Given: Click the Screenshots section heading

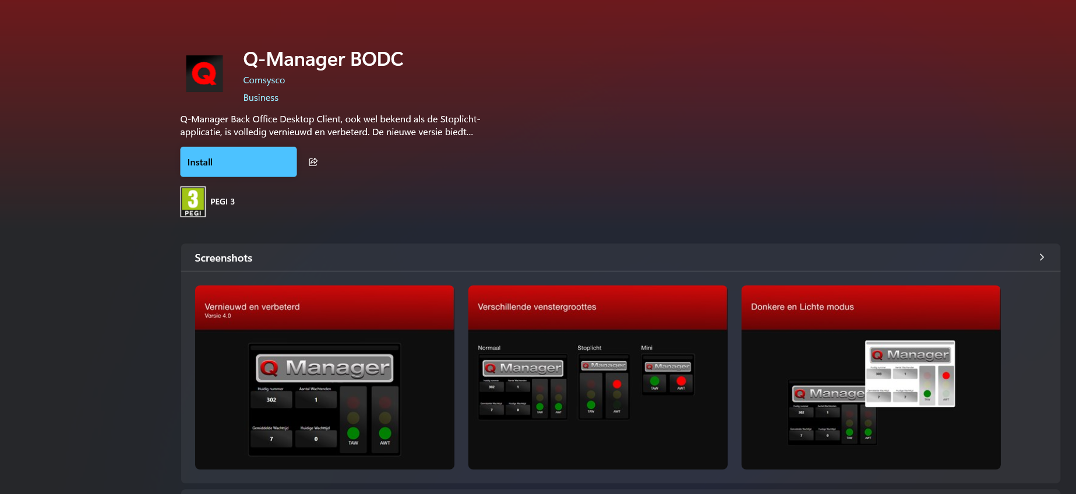Looking at the screenshot, I should coord(224,258).
